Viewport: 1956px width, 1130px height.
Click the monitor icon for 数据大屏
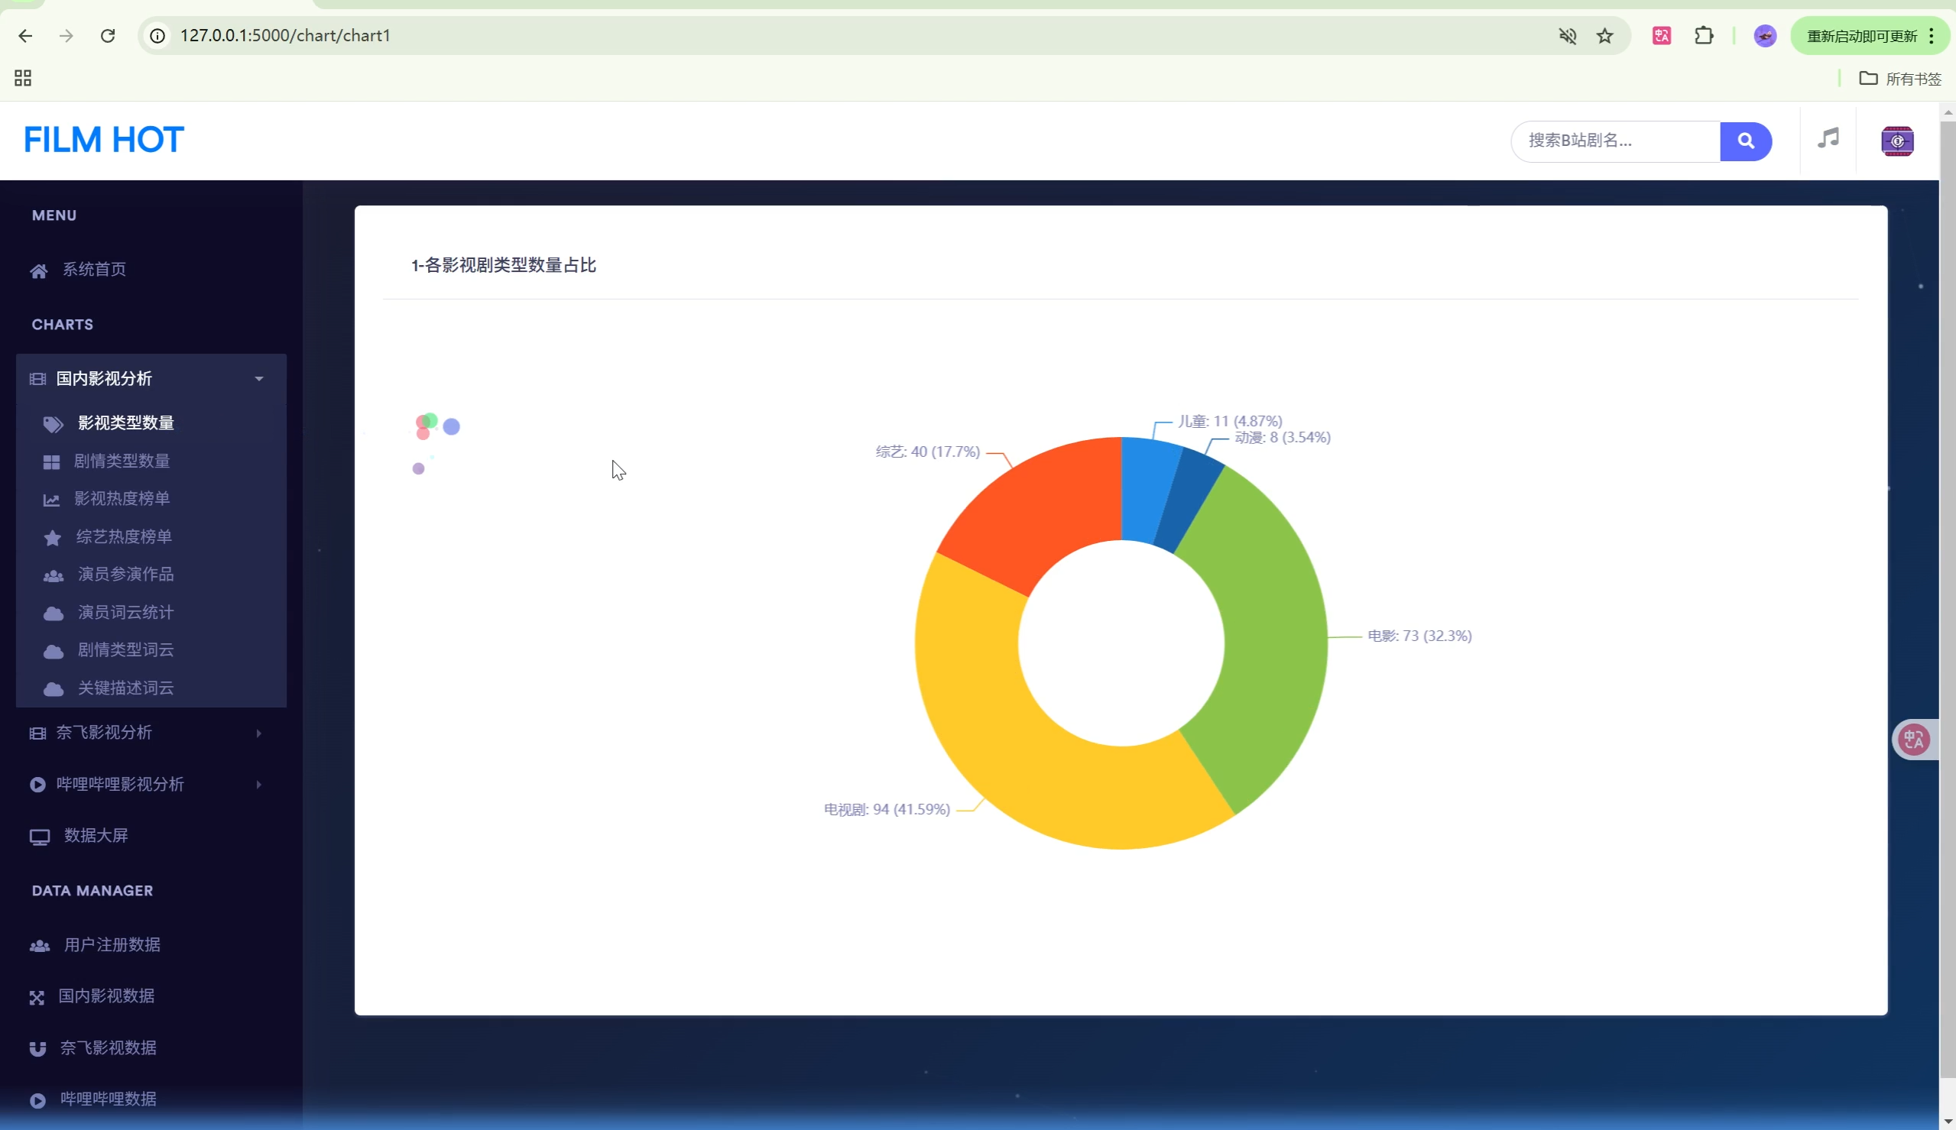pos(40,837)
